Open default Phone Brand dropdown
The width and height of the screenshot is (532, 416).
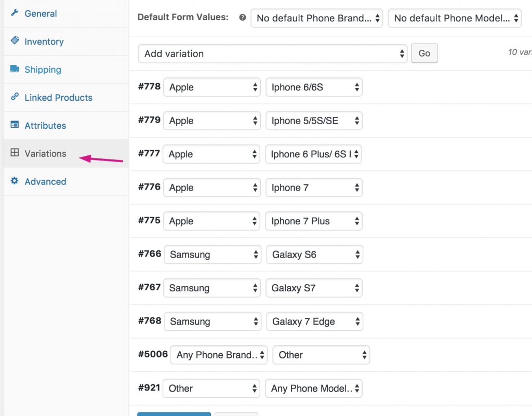click(x=316, y=18)
